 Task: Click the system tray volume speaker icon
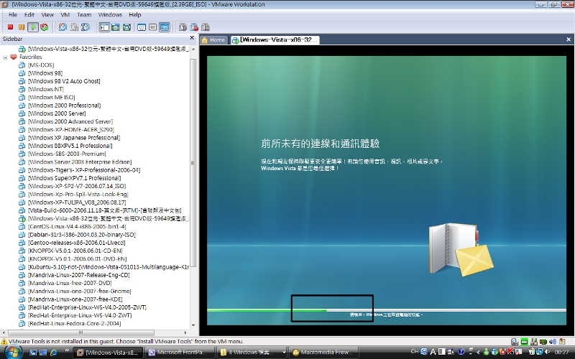(x=546, y=352)
